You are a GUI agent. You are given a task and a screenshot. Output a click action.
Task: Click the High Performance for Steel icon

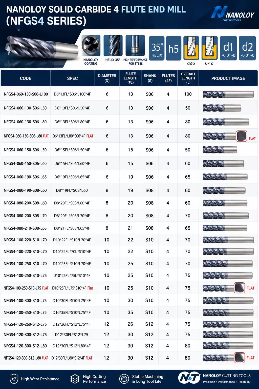pos(135,46)
